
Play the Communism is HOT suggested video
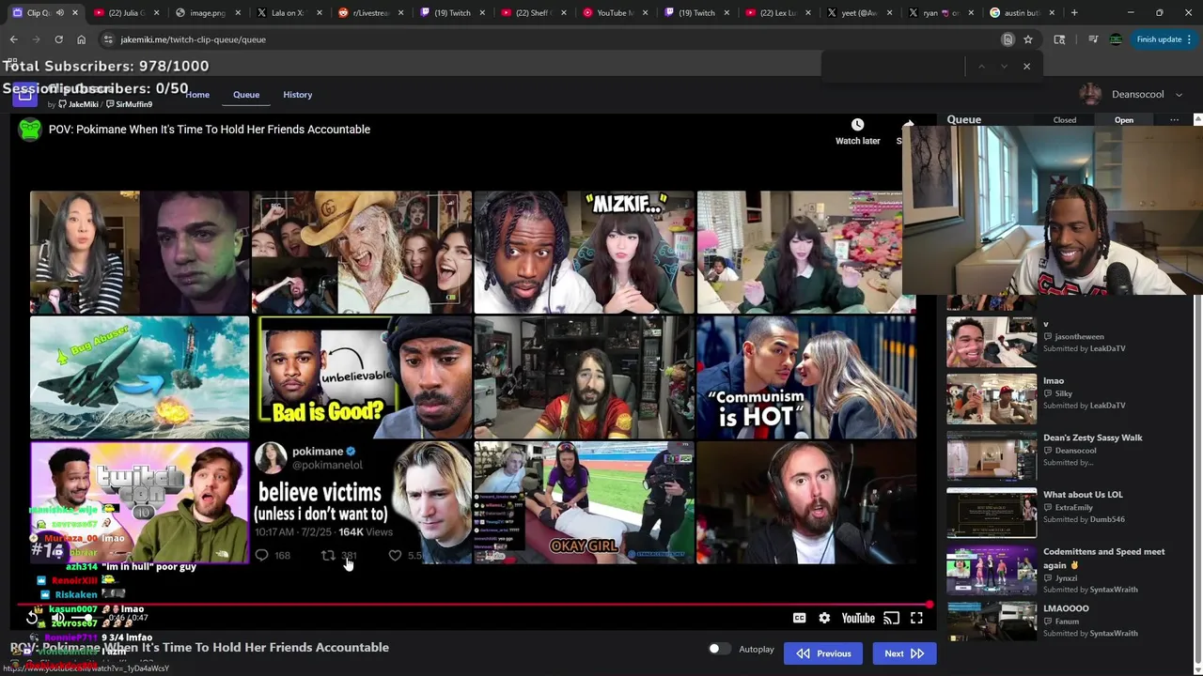[x=806, y=377]
